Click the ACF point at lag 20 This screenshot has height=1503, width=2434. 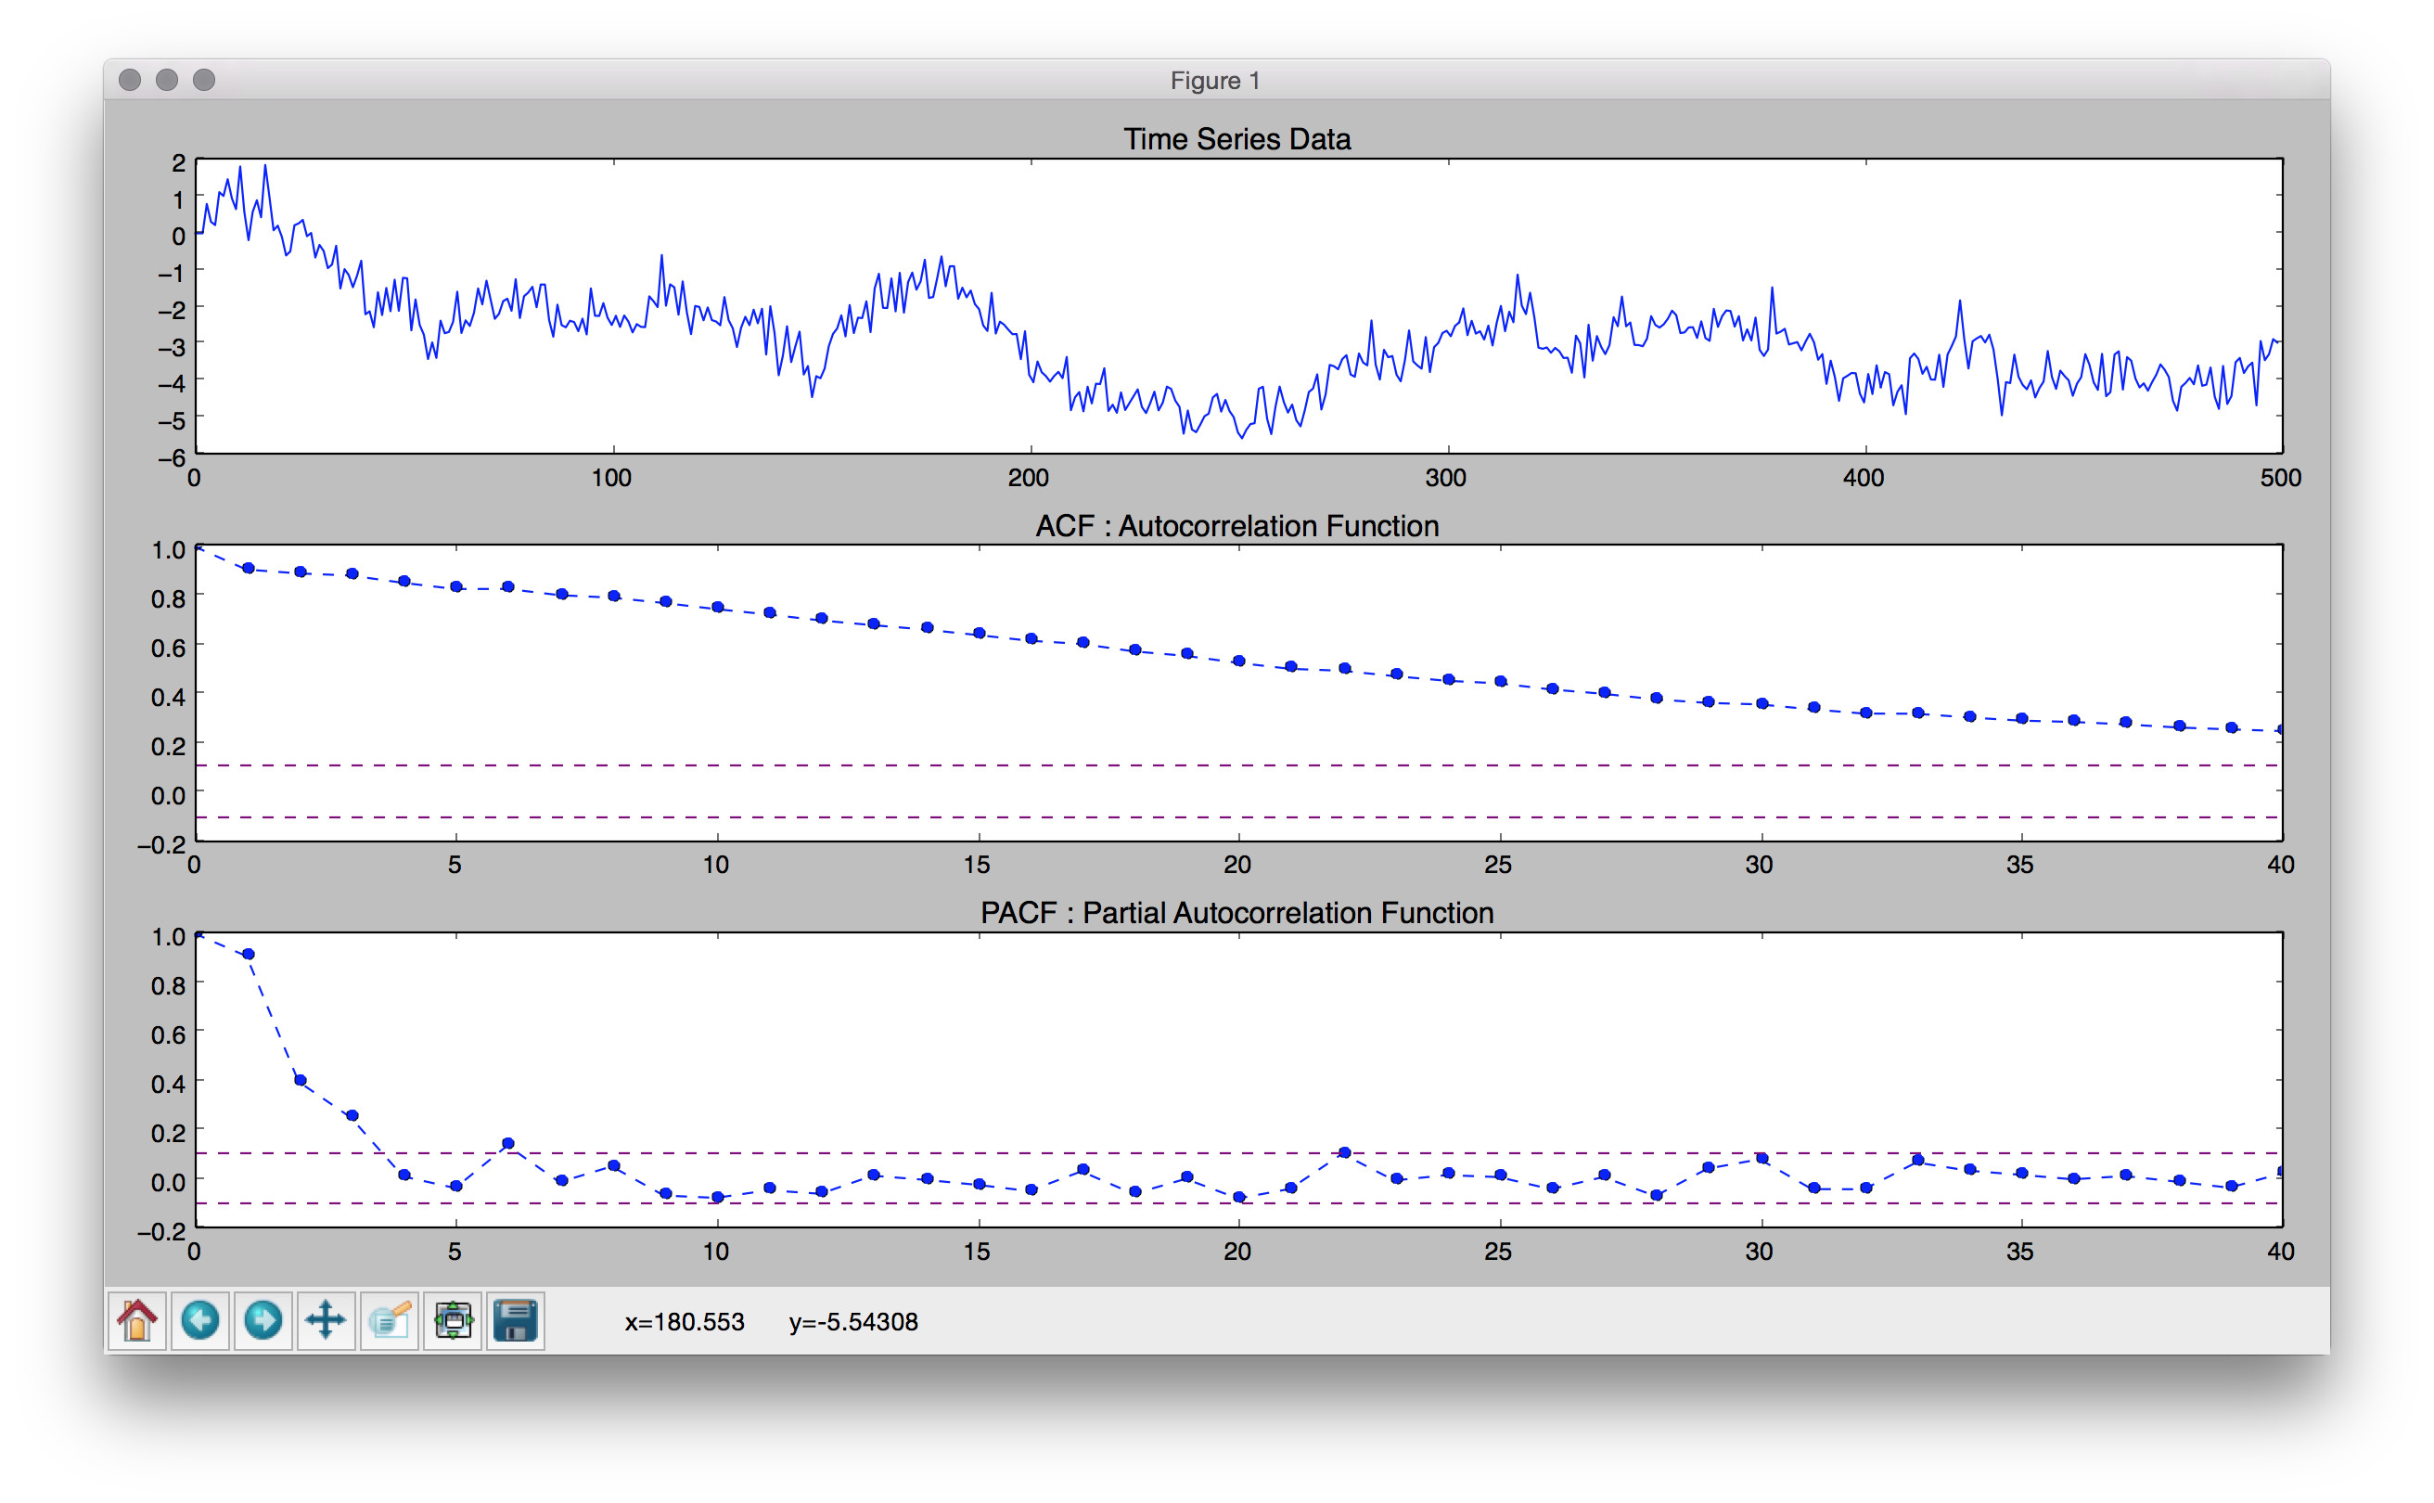pyautogui.click(x=1238, y=661)
